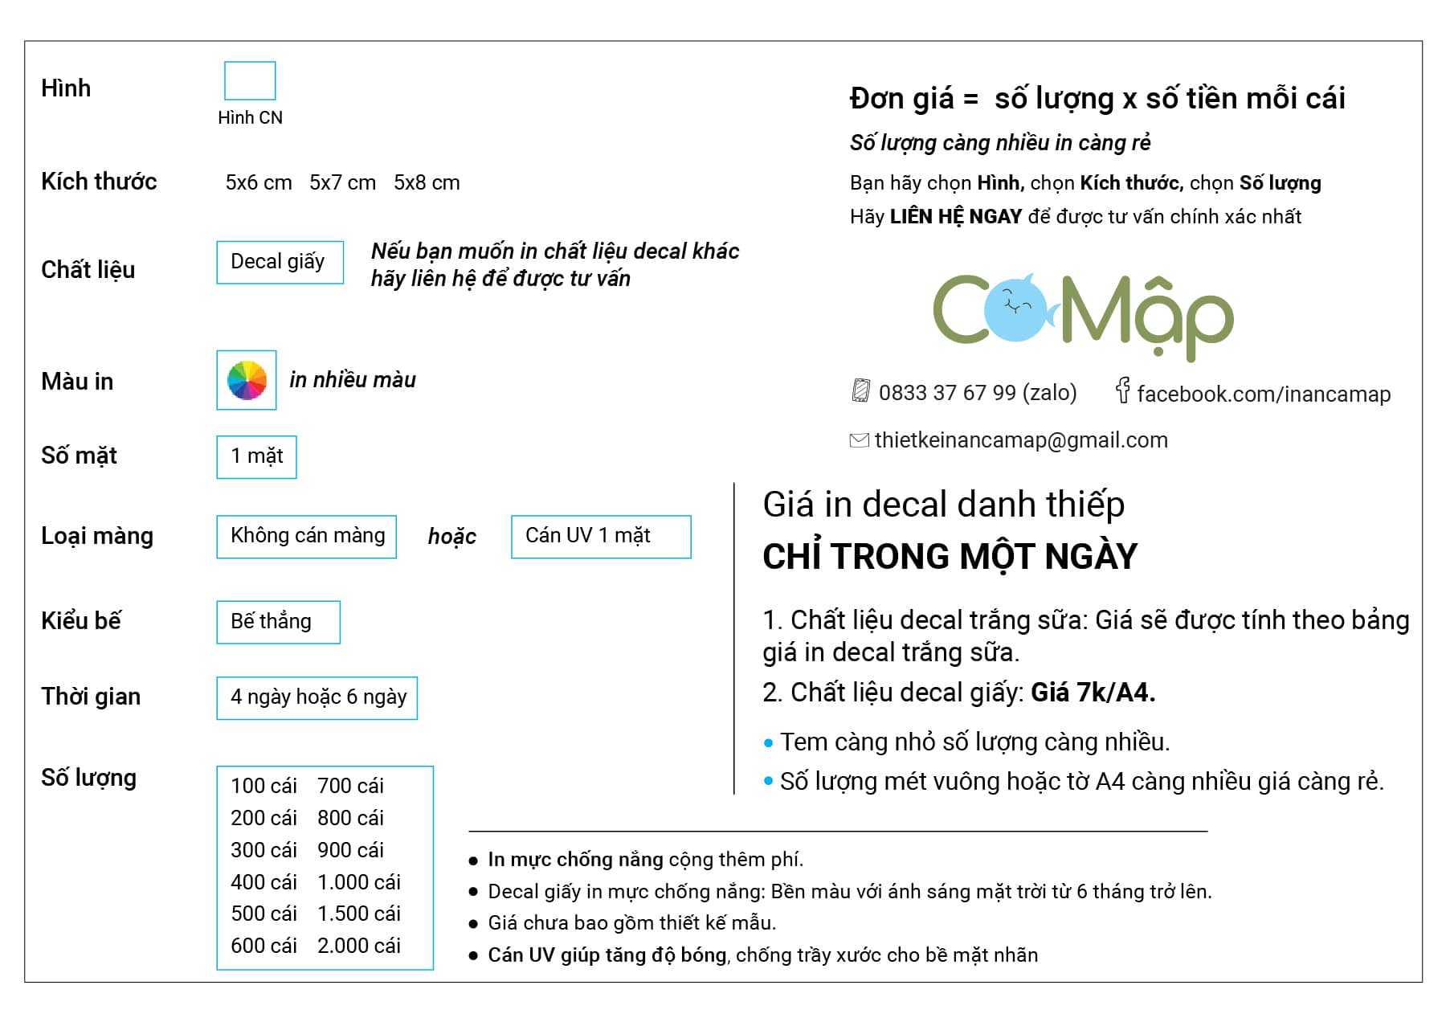This screenshot has height=1022, width=1446.
Task: Choose the Bế thẳng cutting style
Action: point(278,622)
